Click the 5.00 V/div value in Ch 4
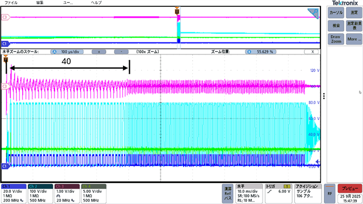This screenshot has height=204, width=363. 92,192
